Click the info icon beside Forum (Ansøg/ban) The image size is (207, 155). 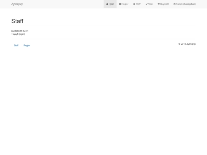click(174, 4)
